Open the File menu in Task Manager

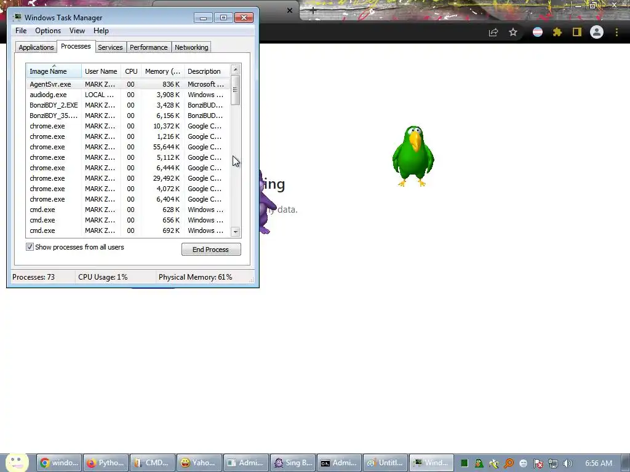click(21, 31)
